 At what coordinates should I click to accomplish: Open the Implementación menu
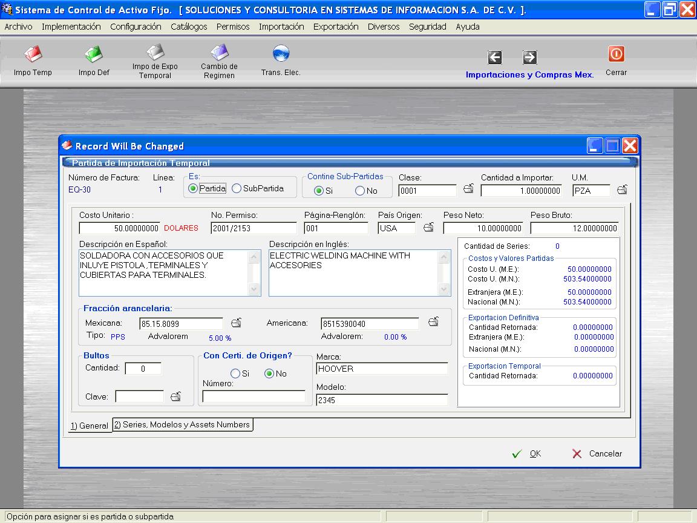(x=71, y=27)
